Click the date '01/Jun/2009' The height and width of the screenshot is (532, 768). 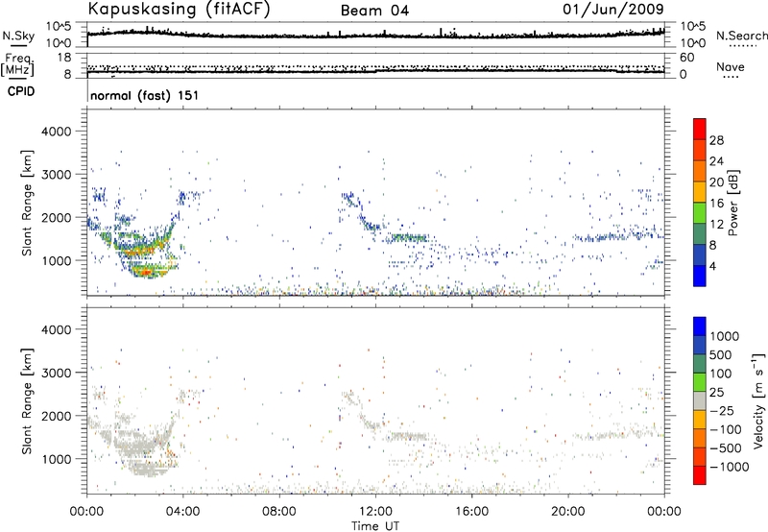(613, 10)
